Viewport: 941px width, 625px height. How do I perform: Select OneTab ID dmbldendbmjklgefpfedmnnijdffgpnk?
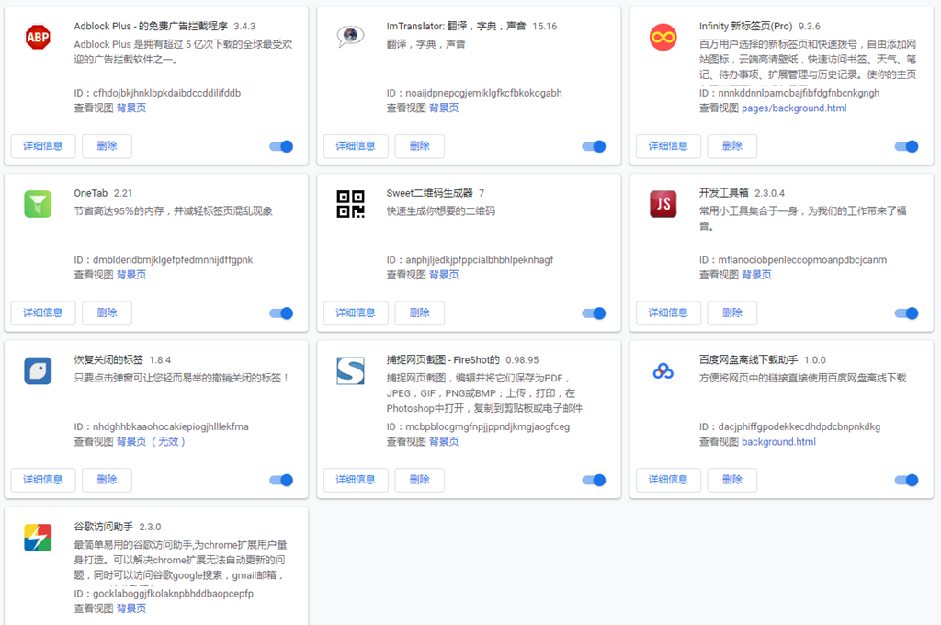coord(173,260)
